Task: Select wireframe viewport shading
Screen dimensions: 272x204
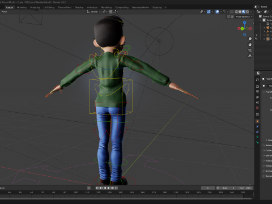Action: tap(236, 12)
